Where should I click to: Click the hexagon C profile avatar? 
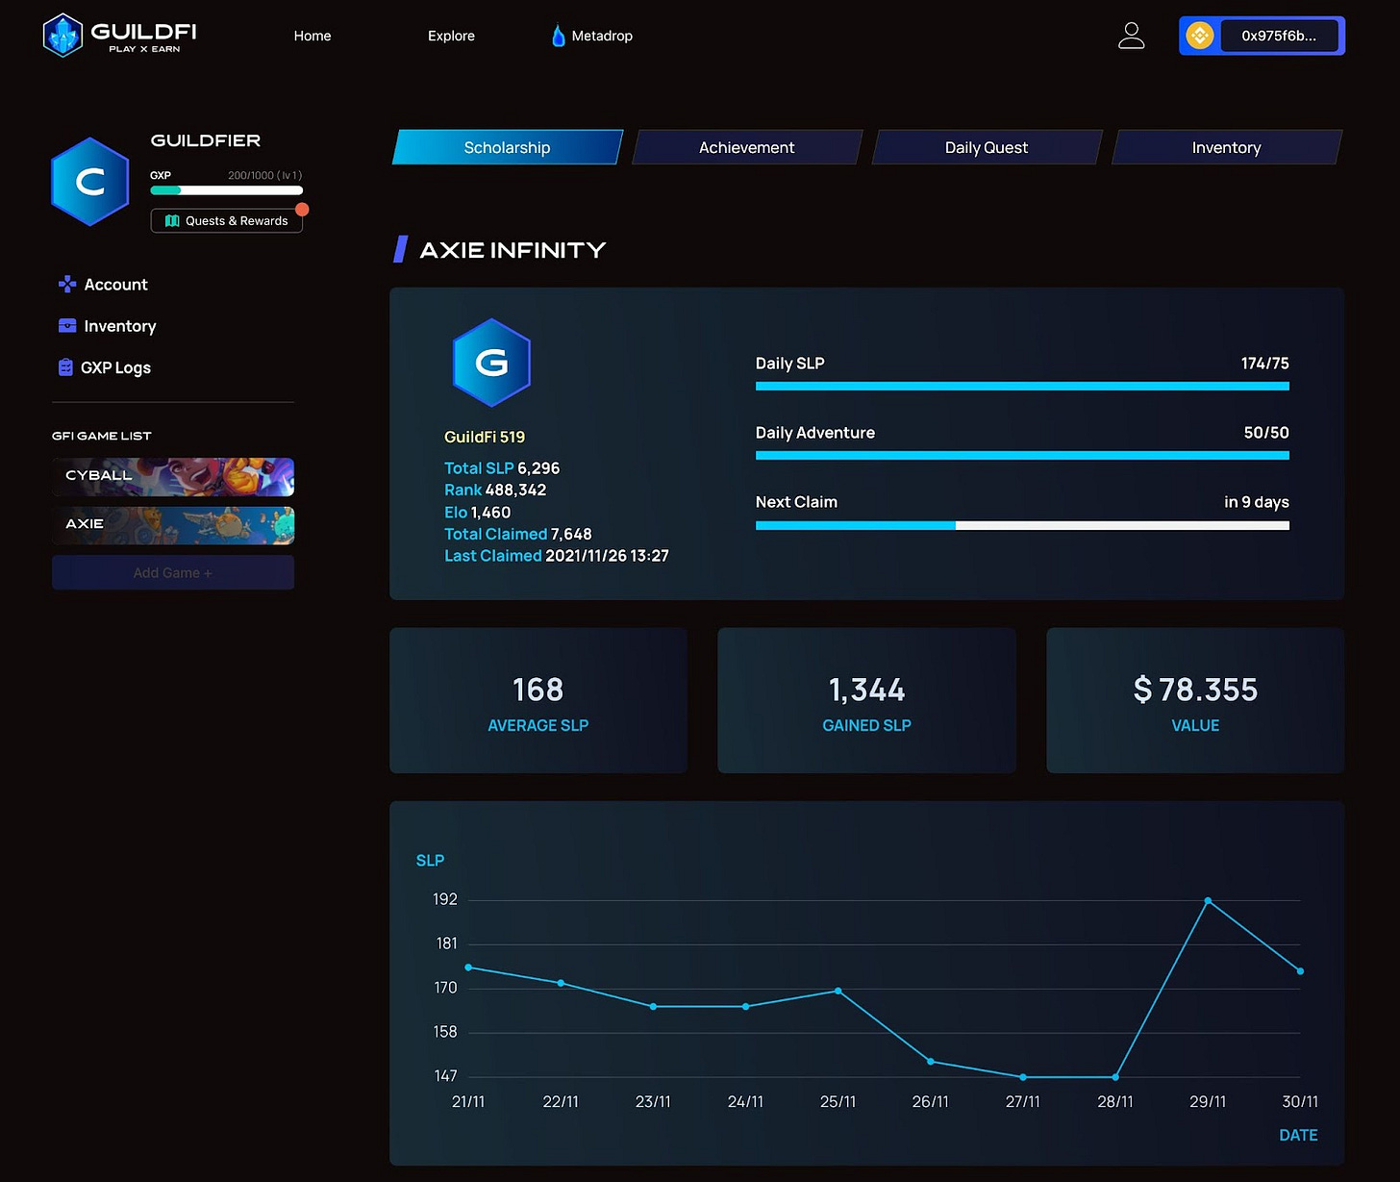coord(89,182)
